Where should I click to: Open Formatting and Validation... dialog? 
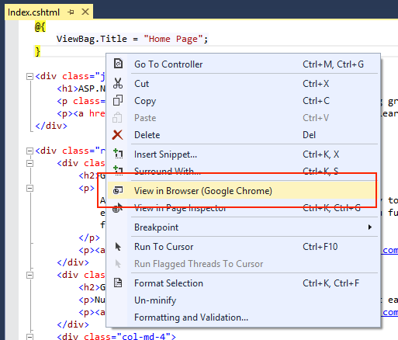click(x=243, y=317)
